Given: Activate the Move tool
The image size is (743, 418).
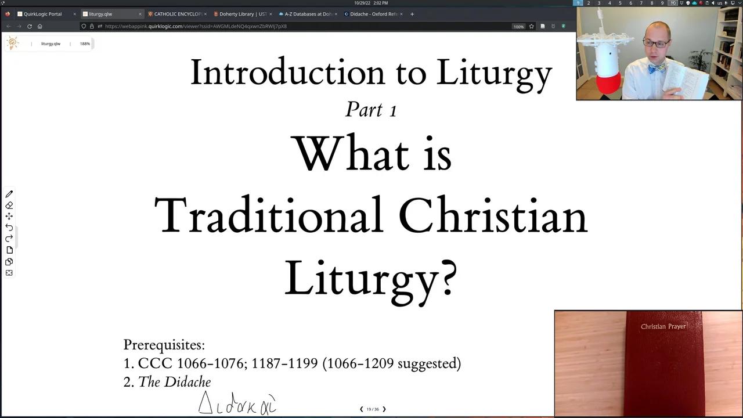Looking at the screenshot, I should [x=9, y=216].
